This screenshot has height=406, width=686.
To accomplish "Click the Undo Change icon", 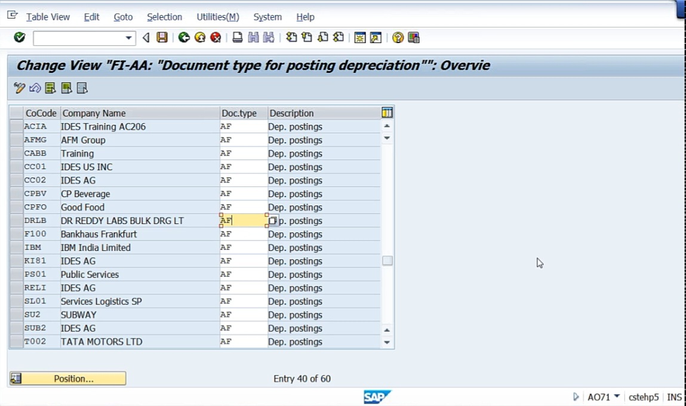I will click(x=35, y=88).
